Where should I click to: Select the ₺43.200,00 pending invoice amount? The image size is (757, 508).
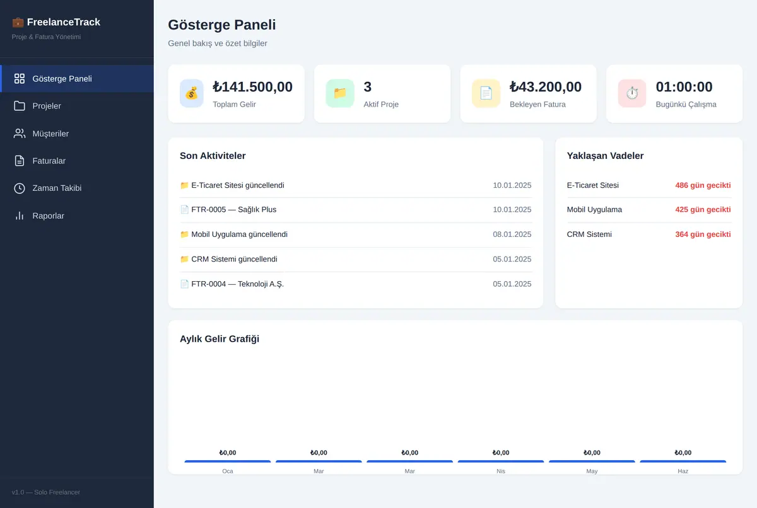(x=546, y=87)
